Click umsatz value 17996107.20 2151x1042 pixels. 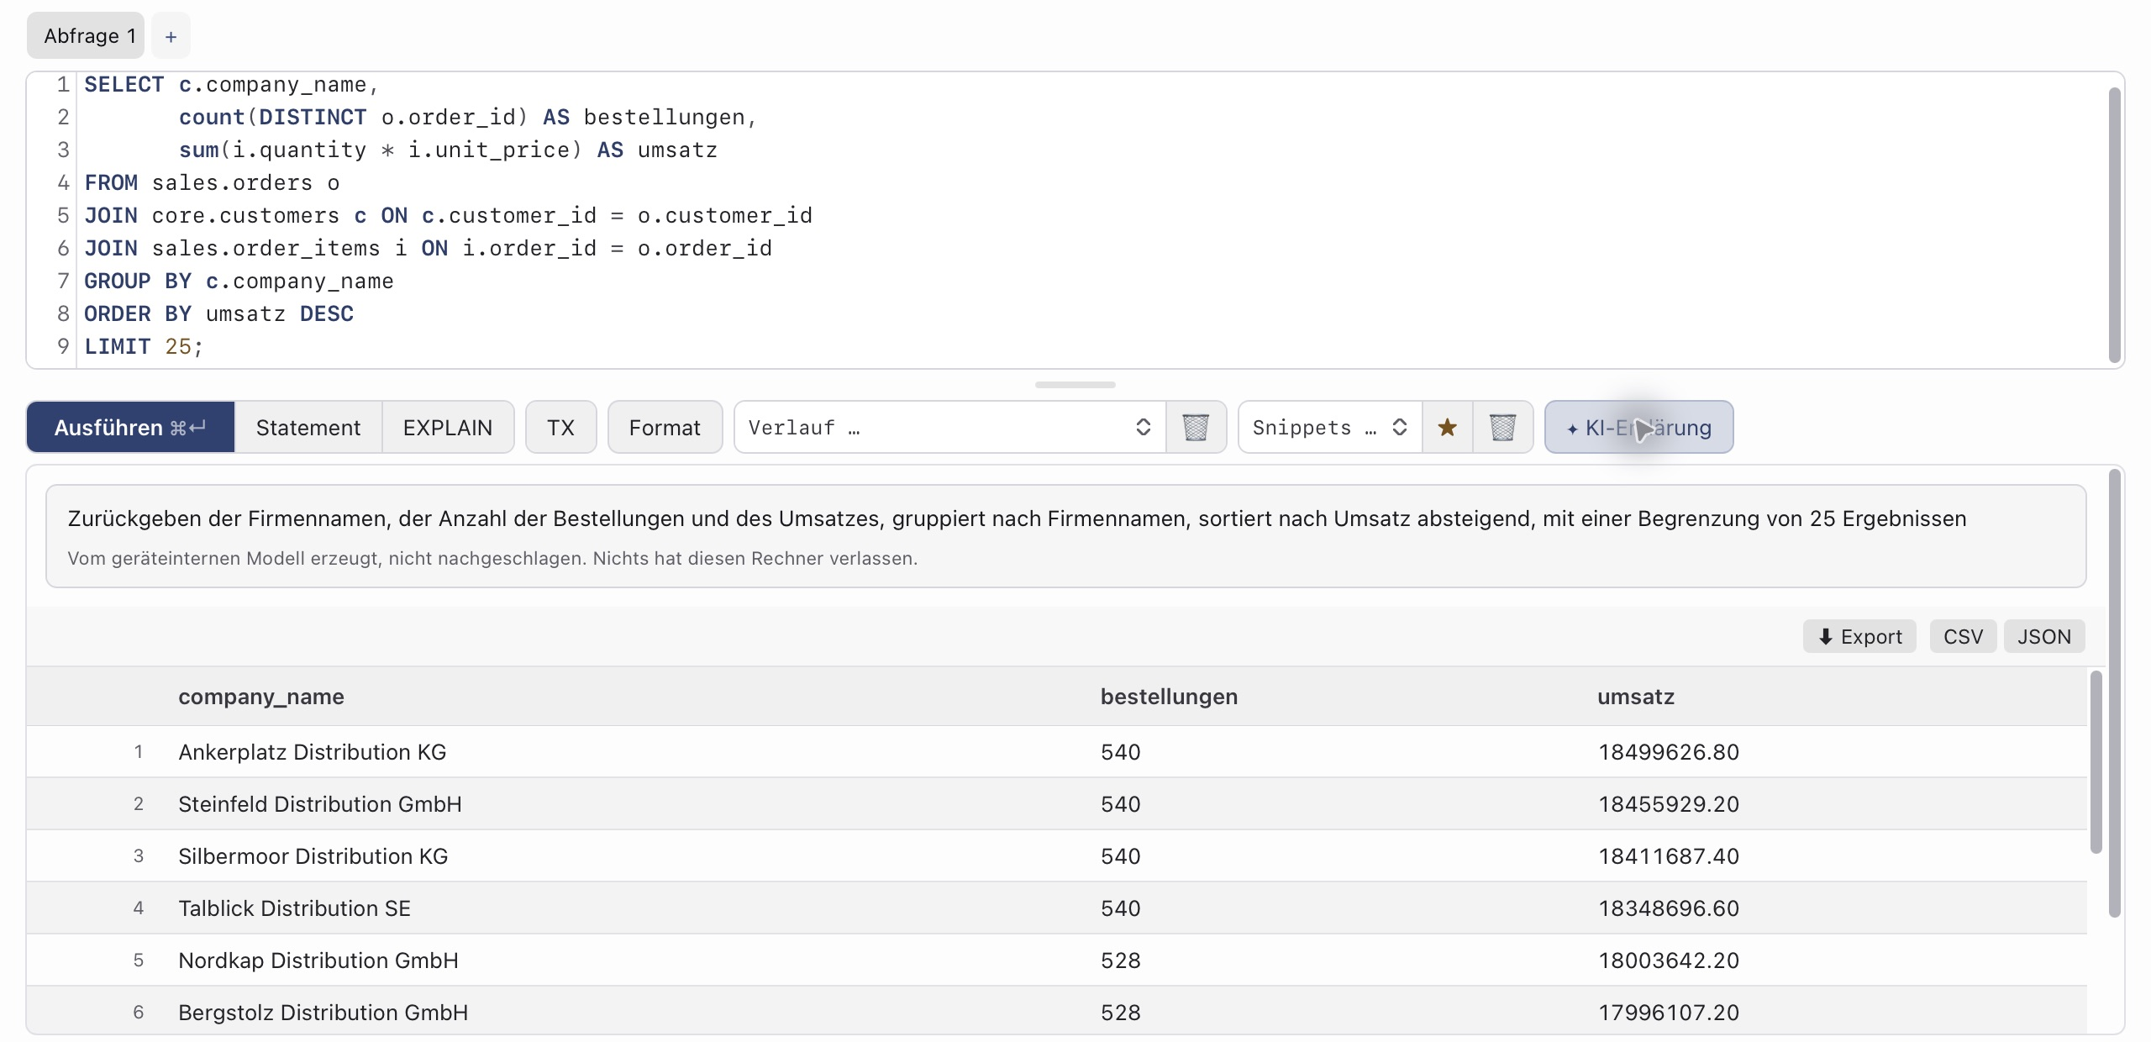click(x=1668, y=1012)
